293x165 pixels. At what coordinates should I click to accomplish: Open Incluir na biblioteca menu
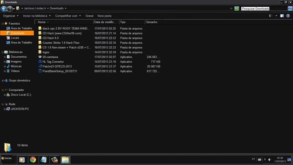(x=37, y=16)
